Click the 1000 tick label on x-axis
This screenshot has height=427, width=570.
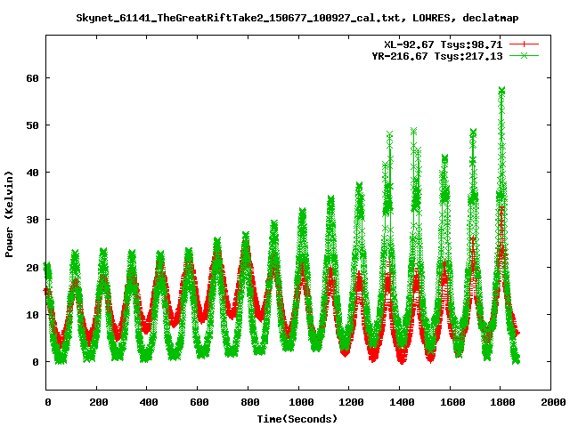299,402
